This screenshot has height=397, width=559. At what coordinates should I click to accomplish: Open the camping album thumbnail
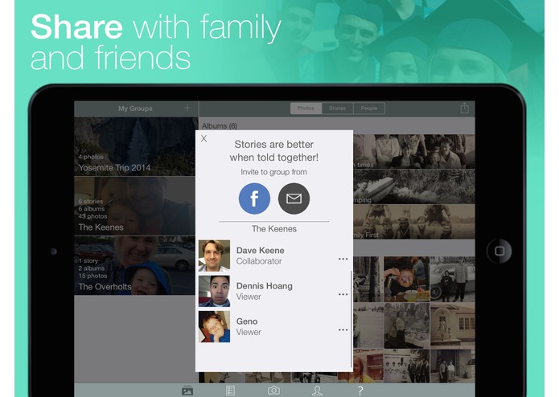[414, 186]
